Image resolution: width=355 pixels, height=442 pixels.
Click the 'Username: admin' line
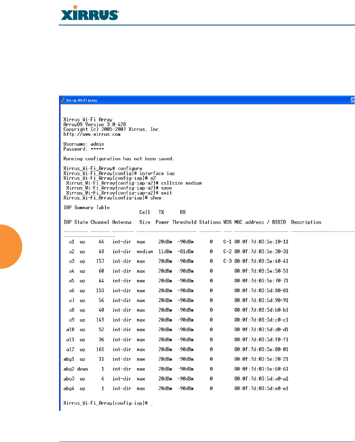(84, 144)
